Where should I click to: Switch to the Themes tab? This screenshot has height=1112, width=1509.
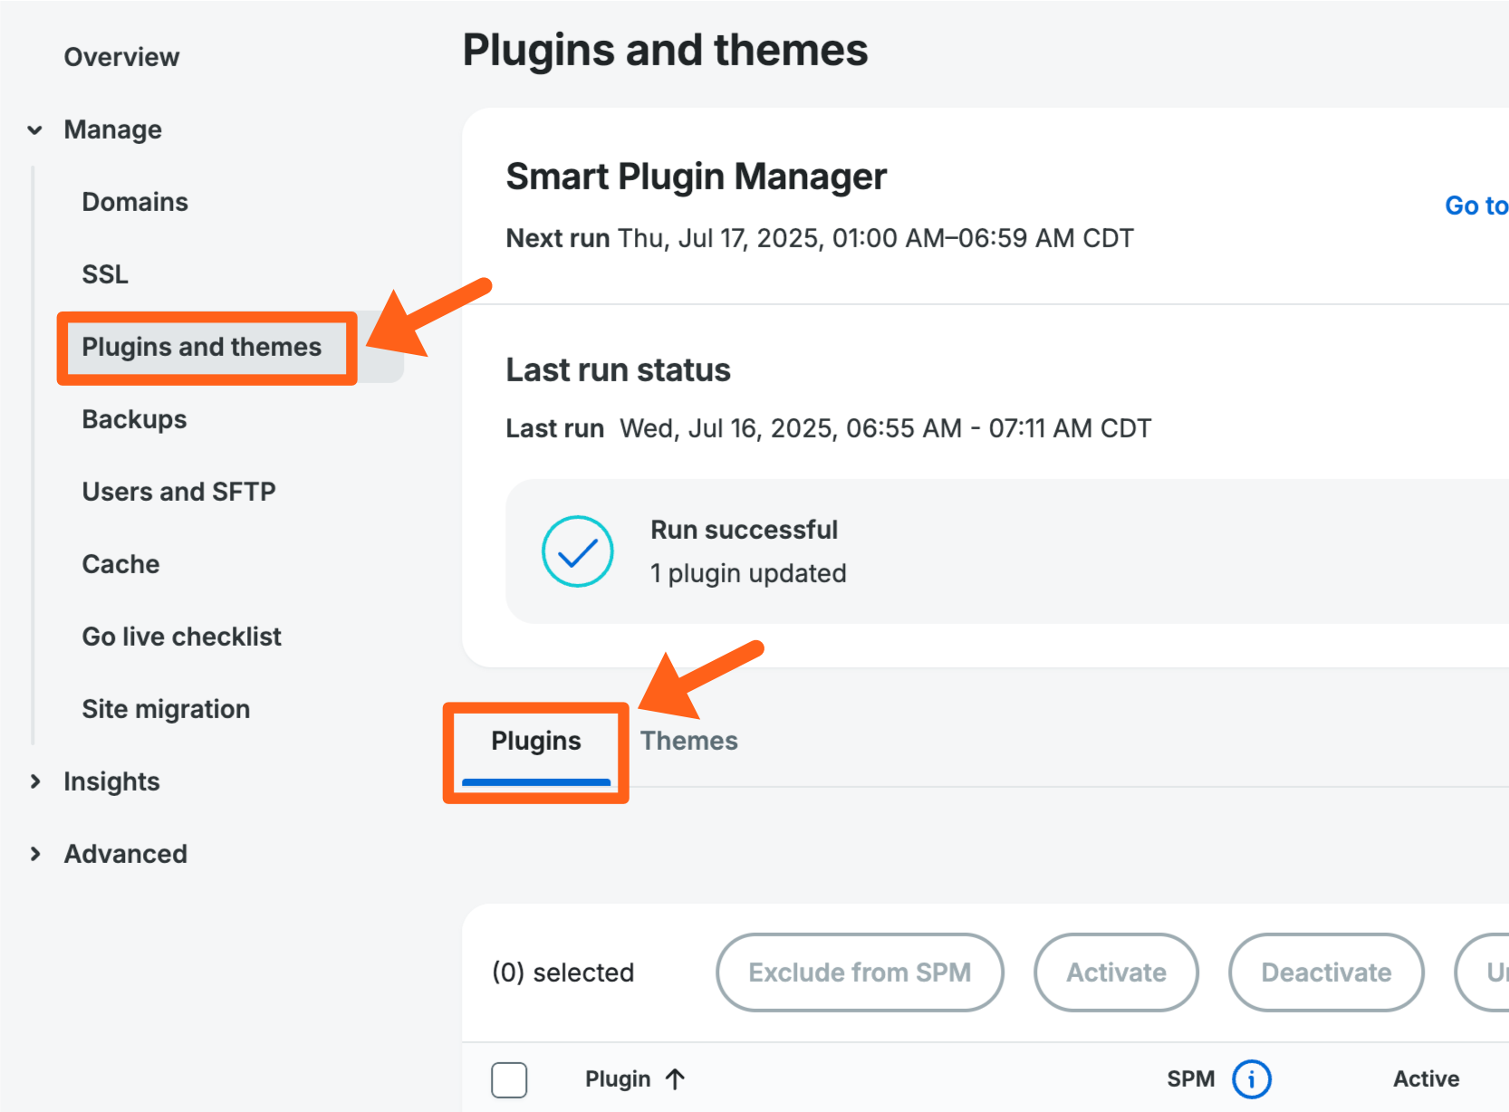pyautogui.click(x=688, y=741)
